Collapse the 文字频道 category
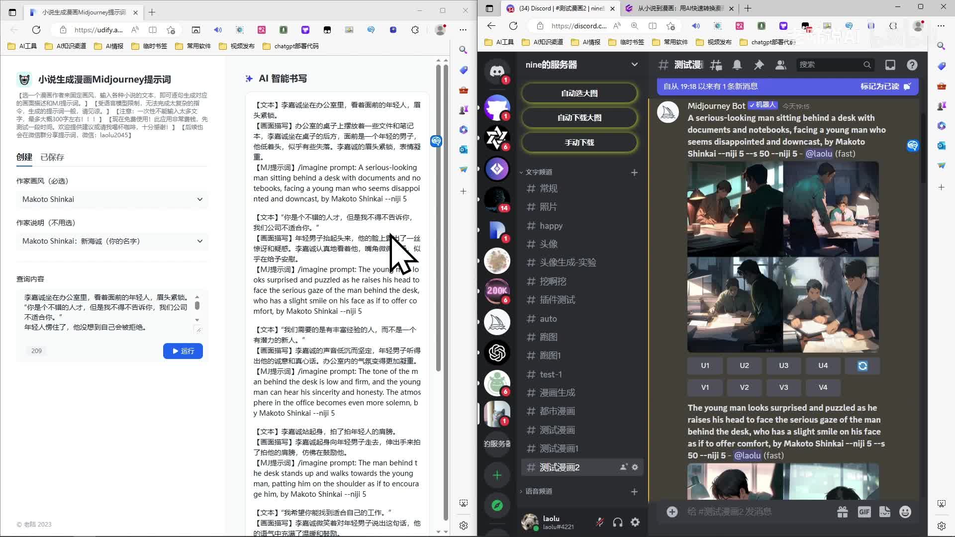Viewport: 955px width, 537px height. [x=539, y=172]
